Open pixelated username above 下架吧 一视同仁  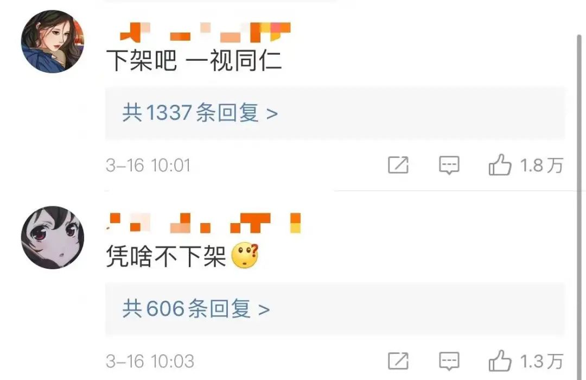click(205, 32)
